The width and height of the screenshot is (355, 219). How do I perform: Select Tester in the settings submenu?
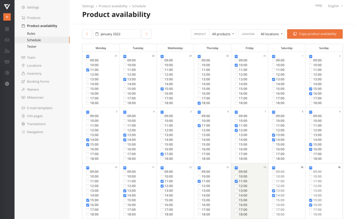pos(32,47)
